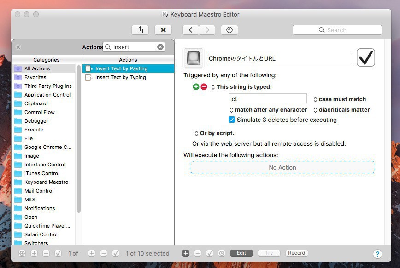The height and width of the screenshot is (268, 400).
Task: Toggle the large macro enabled checkmark
Action: pos(365,57)
